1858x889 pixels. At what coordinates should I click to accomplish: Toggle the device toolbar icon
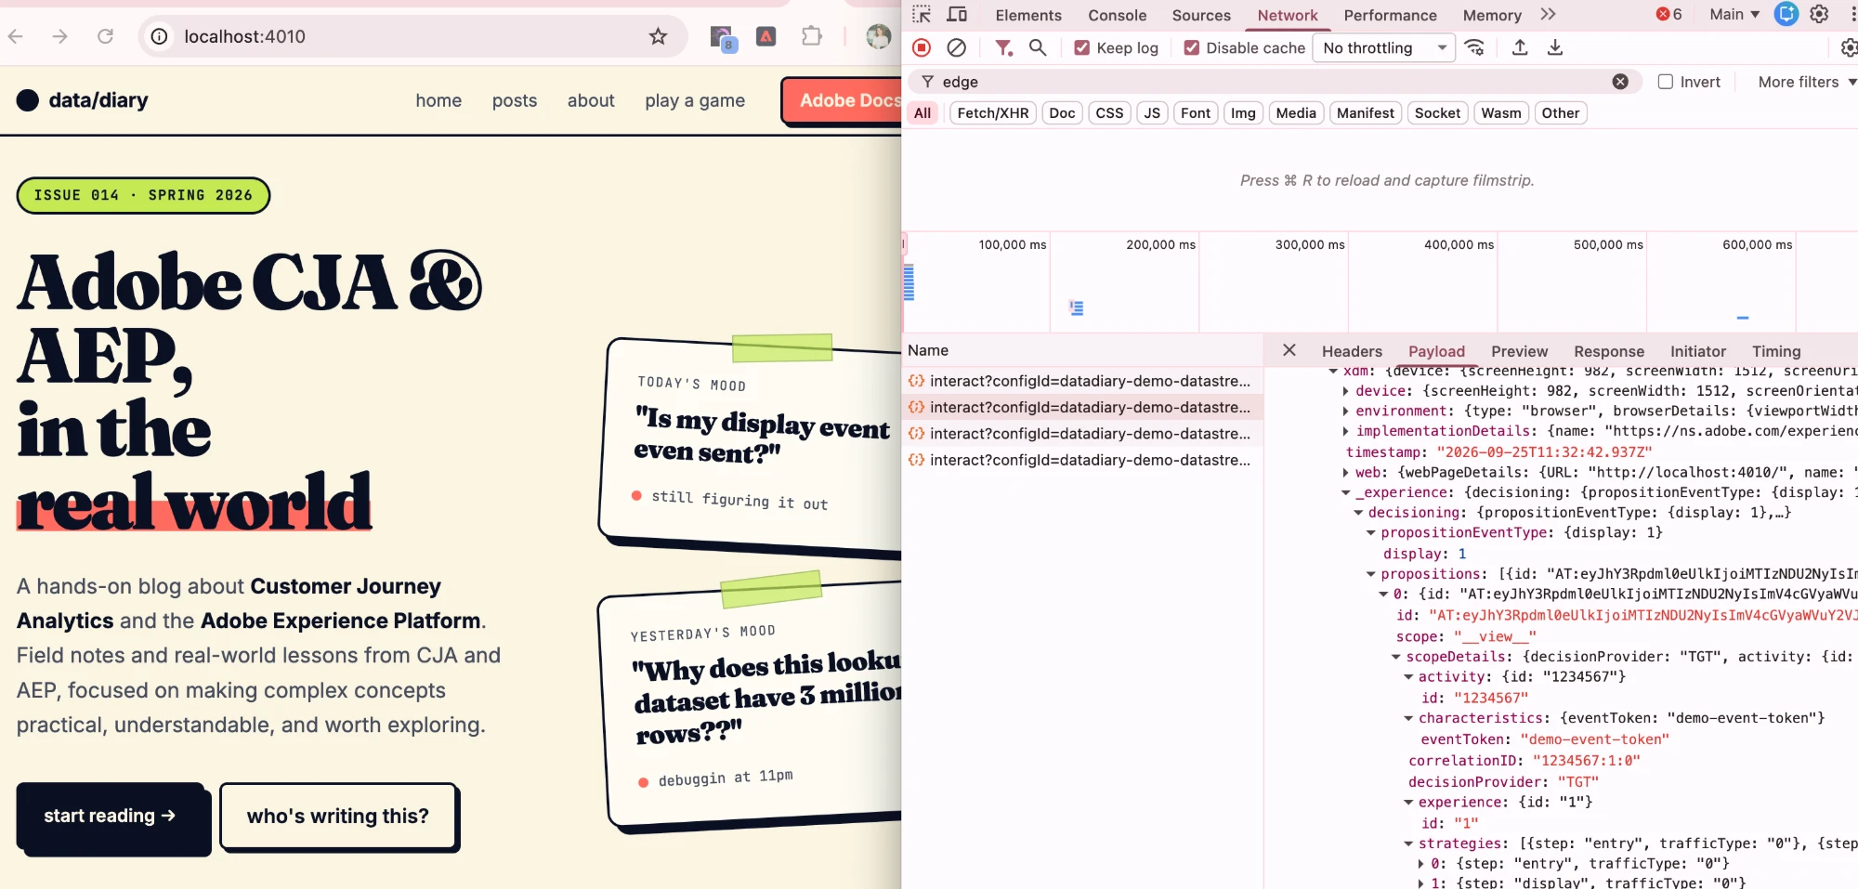point(957,15)
